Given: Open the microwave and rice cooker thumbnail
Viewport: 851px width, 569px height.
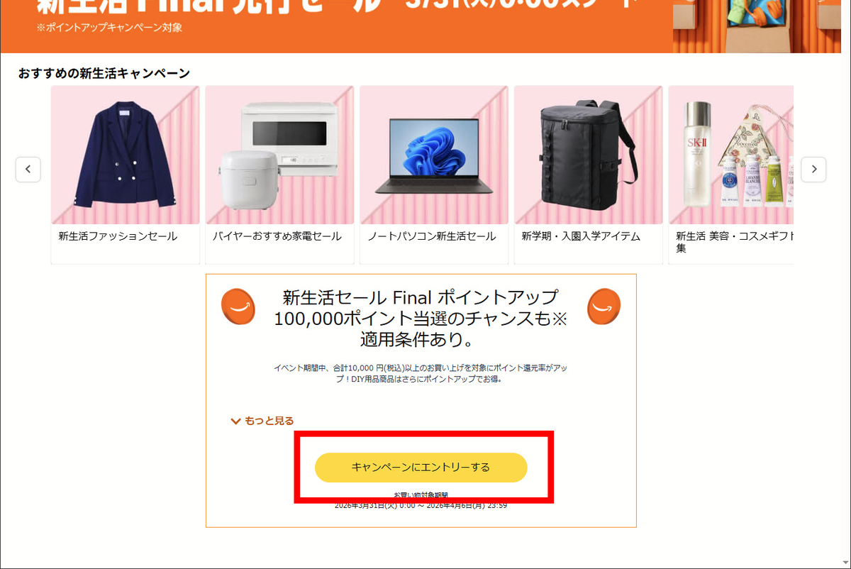Looking at the screenshot, I should [x=280, y=155].
